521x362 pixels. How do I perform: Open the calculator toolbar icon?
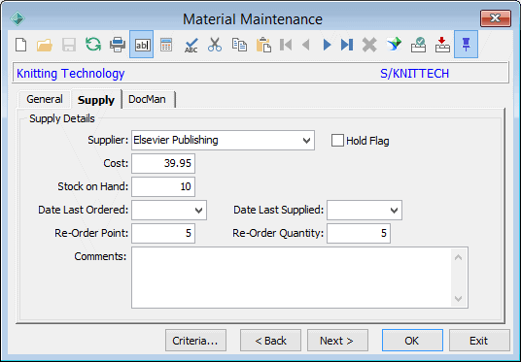pos(166,45)
